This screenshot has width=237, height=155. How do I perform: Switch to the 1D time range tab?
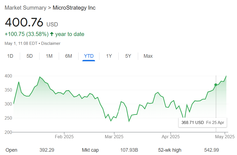click(x=10, y=56)
